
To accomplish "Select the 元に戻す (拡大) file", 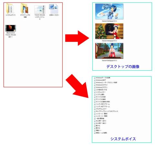I will (x=100, y=121).
